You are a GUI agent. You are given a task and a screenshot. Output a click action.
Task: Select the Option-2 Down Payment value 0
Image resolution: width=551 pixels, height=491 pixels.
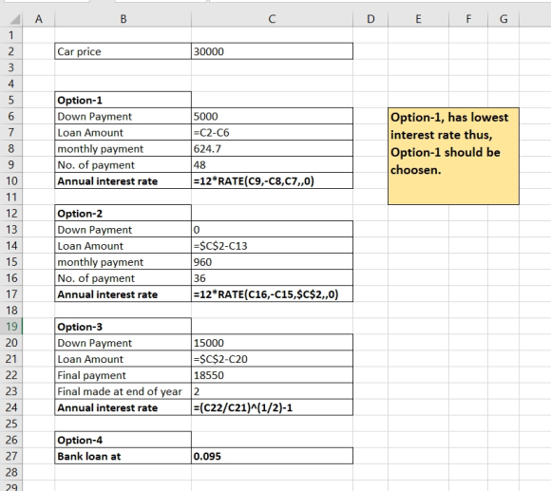(272, 229)
